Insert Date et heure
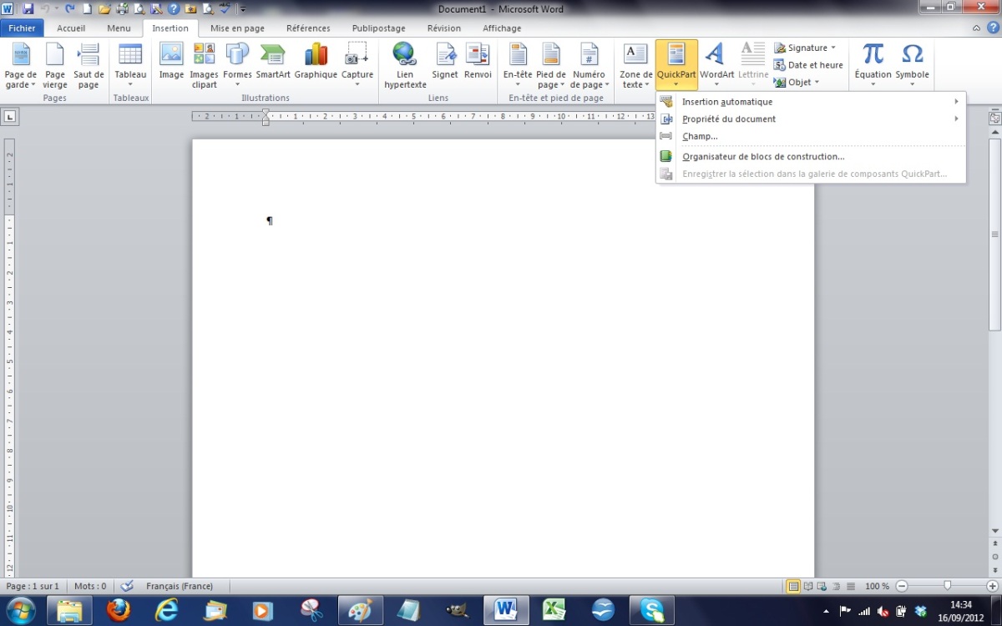 tap(808, 65)
